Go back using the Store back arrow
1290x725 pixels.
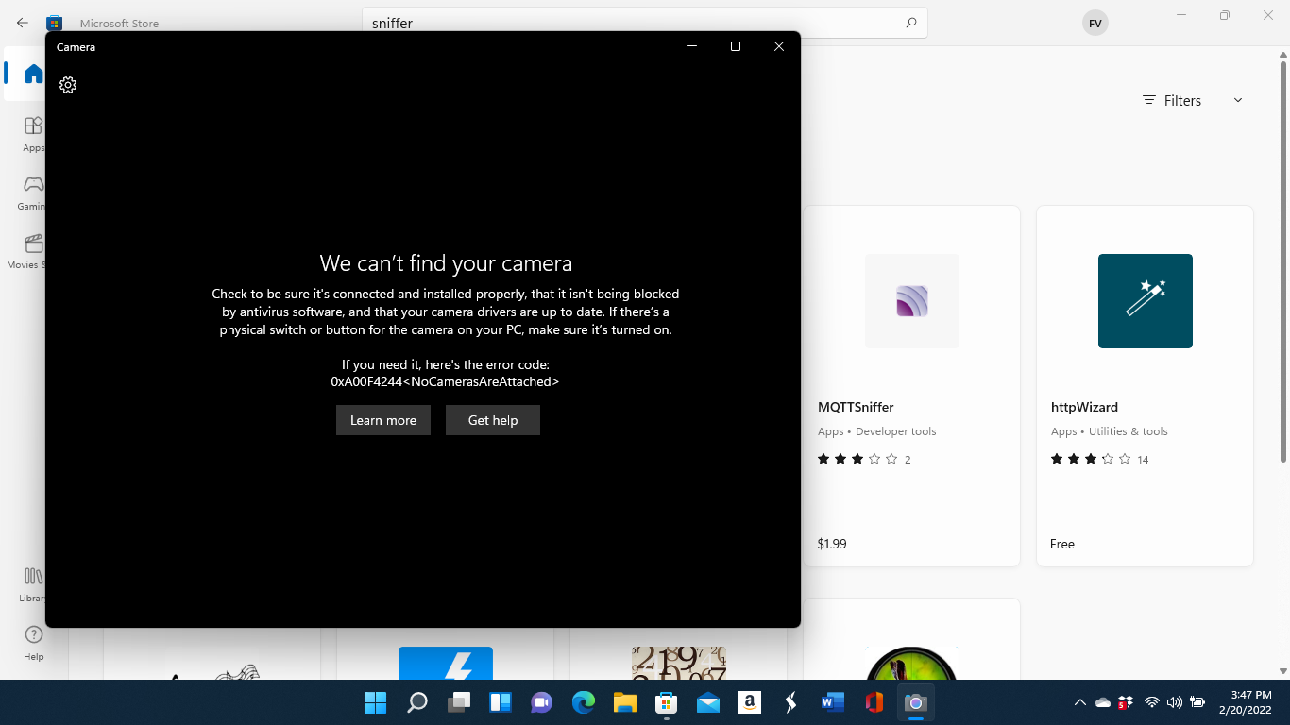tap(22, 23)
